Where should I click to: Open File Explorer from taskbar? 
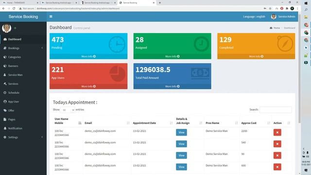[x=306, y=17]
